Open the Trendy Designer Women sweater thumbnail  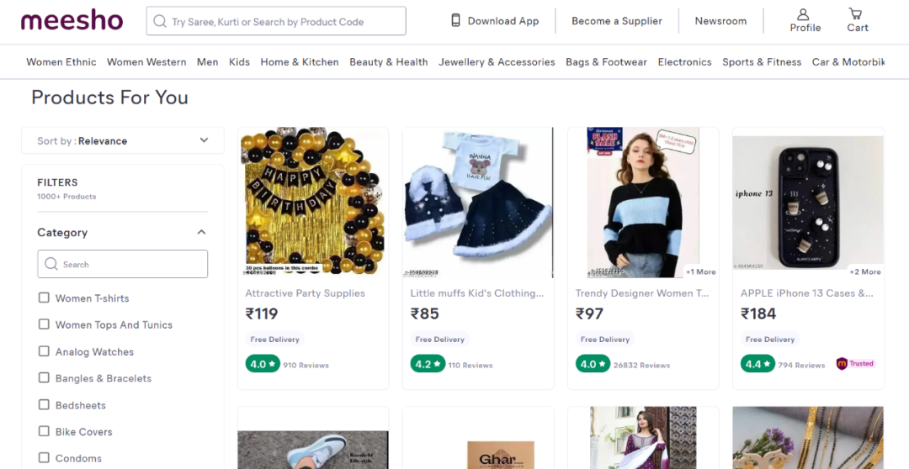tap(643, 203)
